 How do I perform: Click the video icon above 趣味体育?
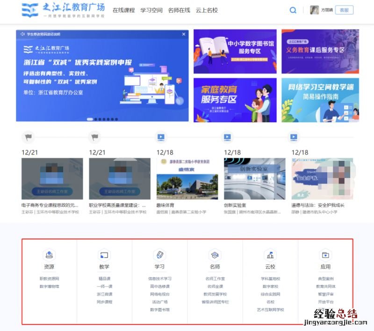coord(161,137)
